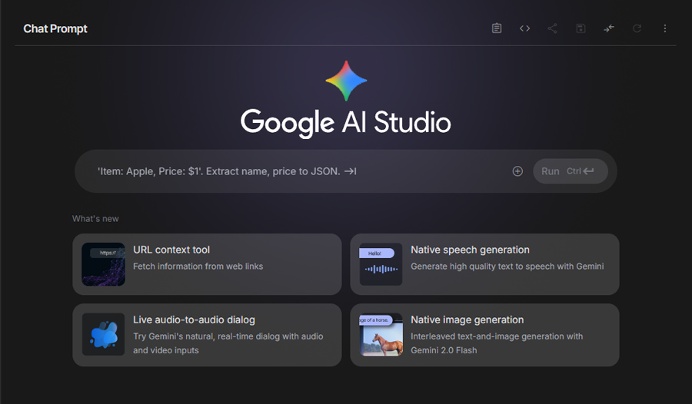
Task: Open the Native speech generation card
Action: 484,264
